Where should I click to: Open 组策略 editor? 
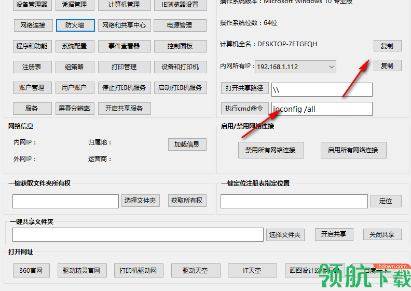click(x=75, y=67)
